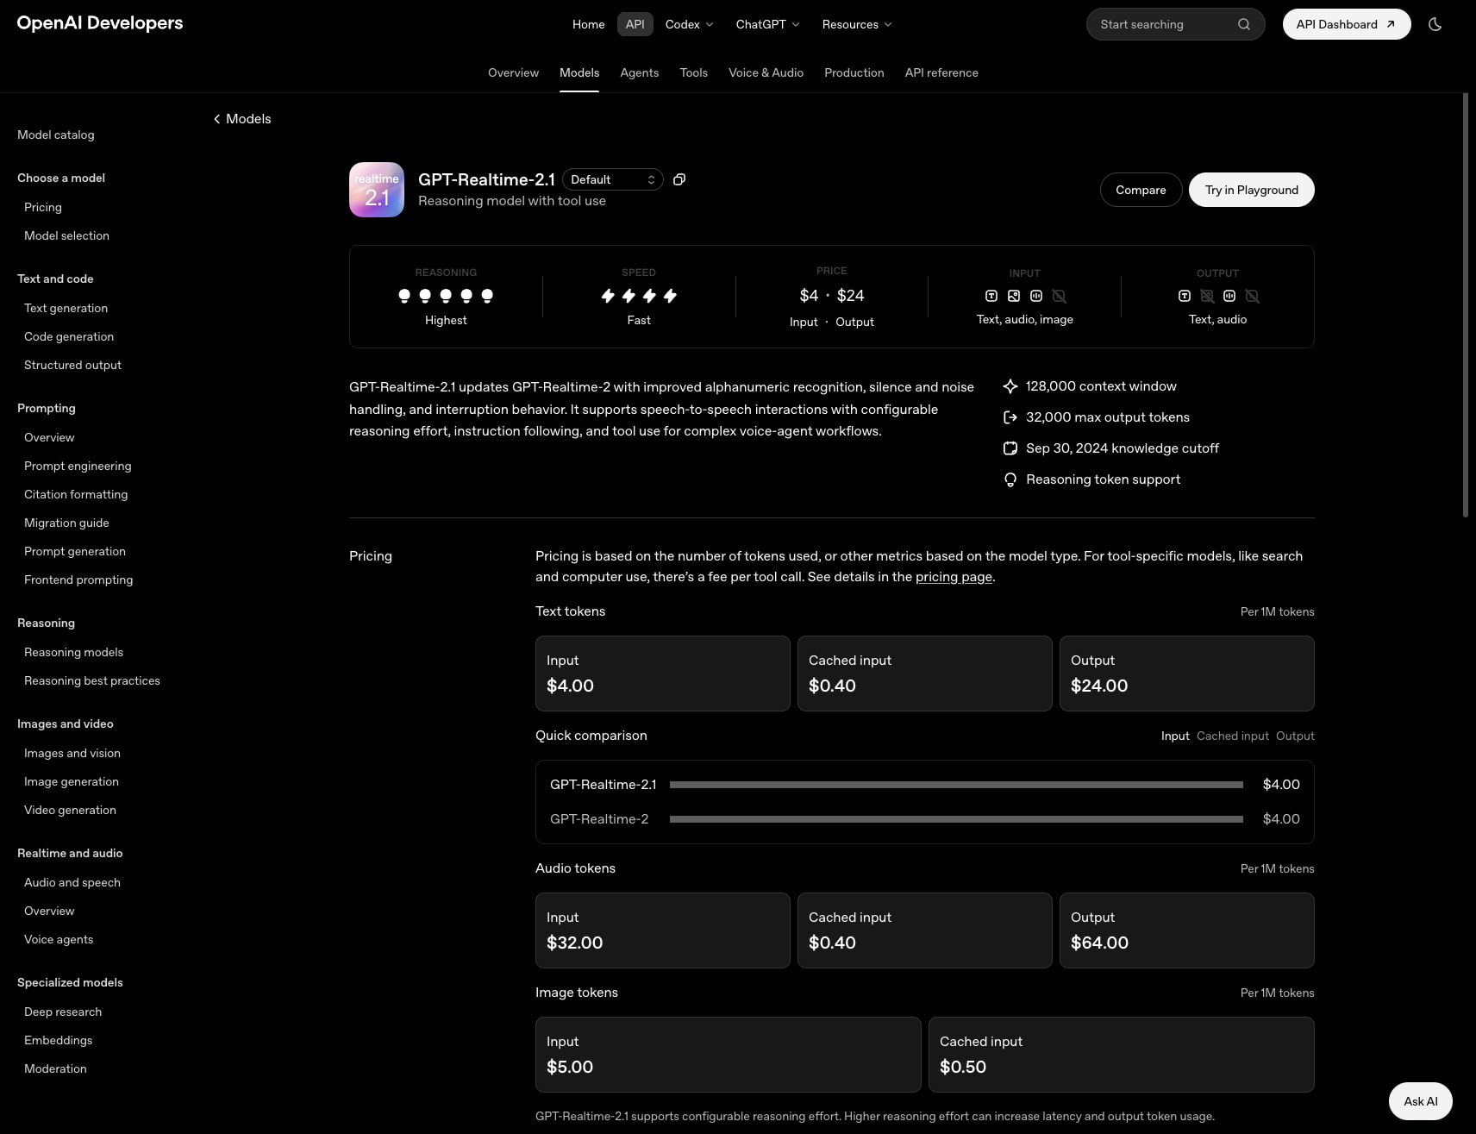Click the text input modality icon
Image resolution: width=1476 pixels, height=1134 pixels.
[x=991, y=296]
